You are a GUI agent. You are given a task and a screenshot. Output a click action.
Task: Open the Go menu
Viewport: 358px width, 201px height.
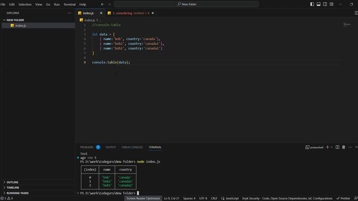(x=48, y=4)
